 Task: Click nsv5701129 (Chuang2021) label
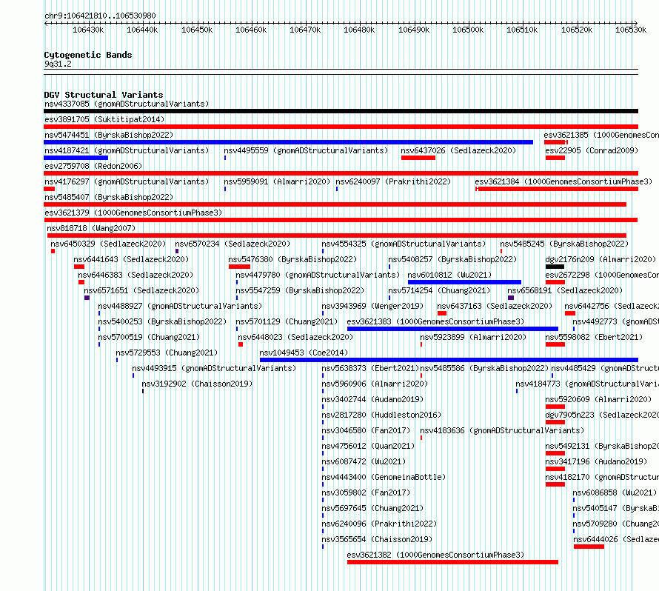[287, 321]
